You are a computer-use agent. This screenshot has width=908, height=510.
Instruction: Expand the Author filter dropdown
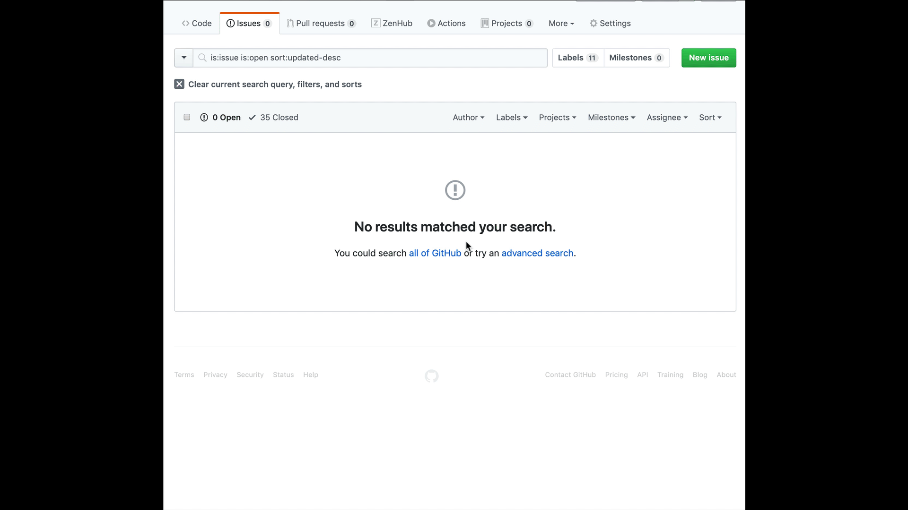point(468,117)
